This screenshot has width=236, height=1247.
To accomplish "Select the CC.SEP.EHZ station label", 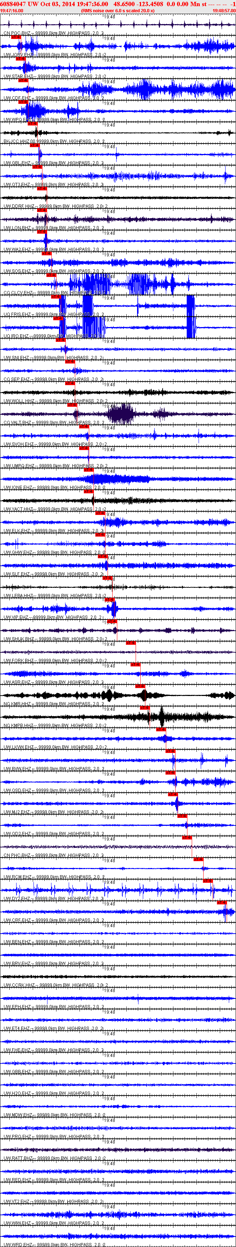I will pos(54,379).
